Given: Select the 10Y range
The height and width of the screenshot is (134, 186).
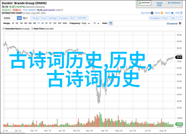Looking at the screenshot, I should click(55, 23).
